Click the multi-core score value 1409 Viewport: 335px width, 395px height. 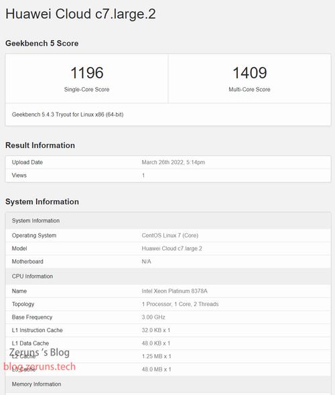coord(249,72)
